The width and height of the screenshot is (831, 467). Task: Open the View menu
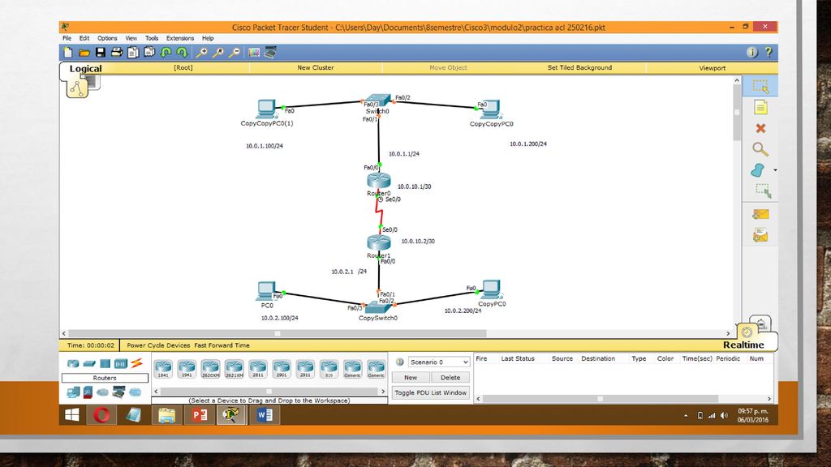coord(131,38)
